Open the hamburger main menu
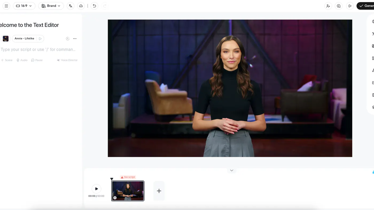374x210 pixels. (6, 6)
